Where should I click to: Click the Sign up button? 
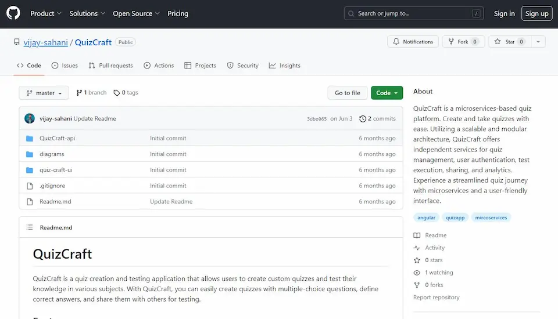536,13
